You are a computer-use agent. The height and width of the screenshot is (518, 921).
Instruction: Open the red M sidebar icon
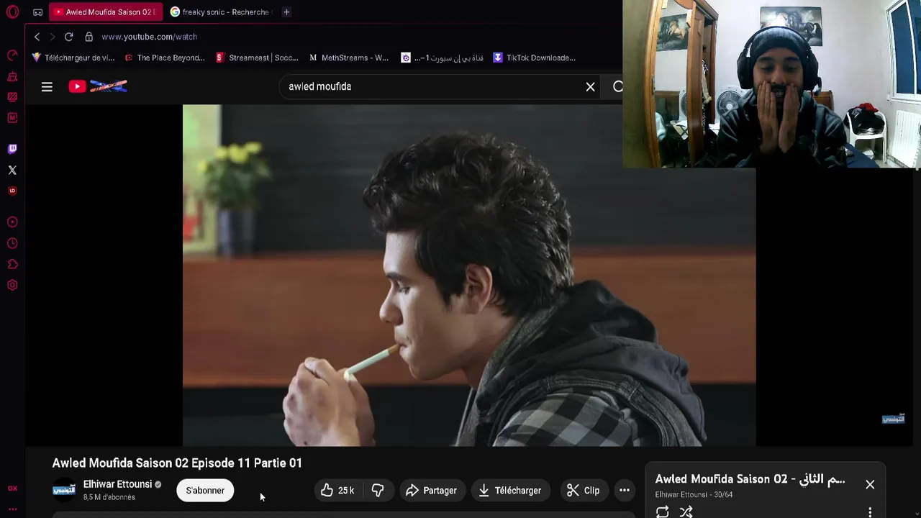12,117
